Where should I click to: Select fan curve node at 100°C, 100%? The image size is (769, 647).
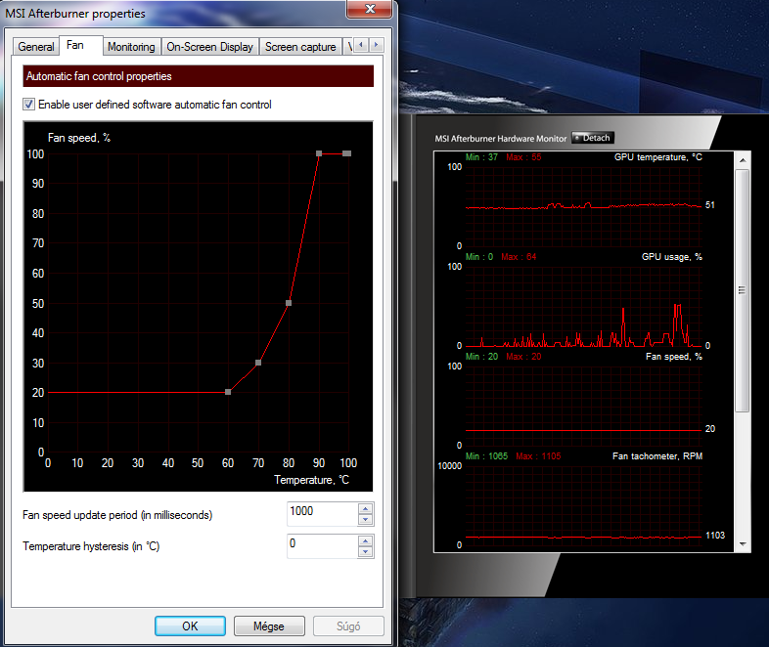[347, 153]
